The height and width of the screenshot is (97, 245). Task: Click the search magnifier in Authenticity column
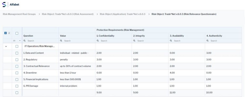pos(208,41)
